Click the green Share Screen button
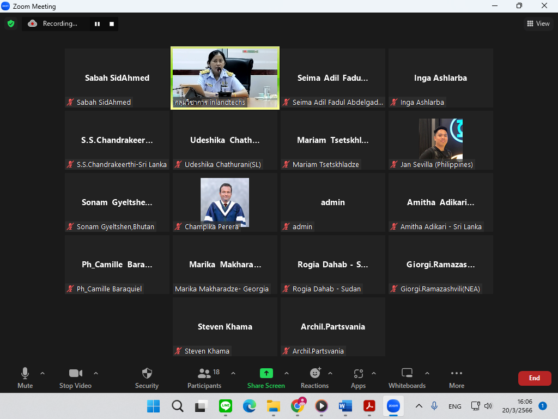 [x=266, y=378]
